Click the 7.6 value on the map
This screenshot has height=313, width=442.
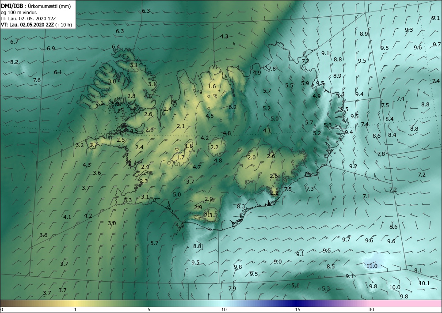(37, 80)
